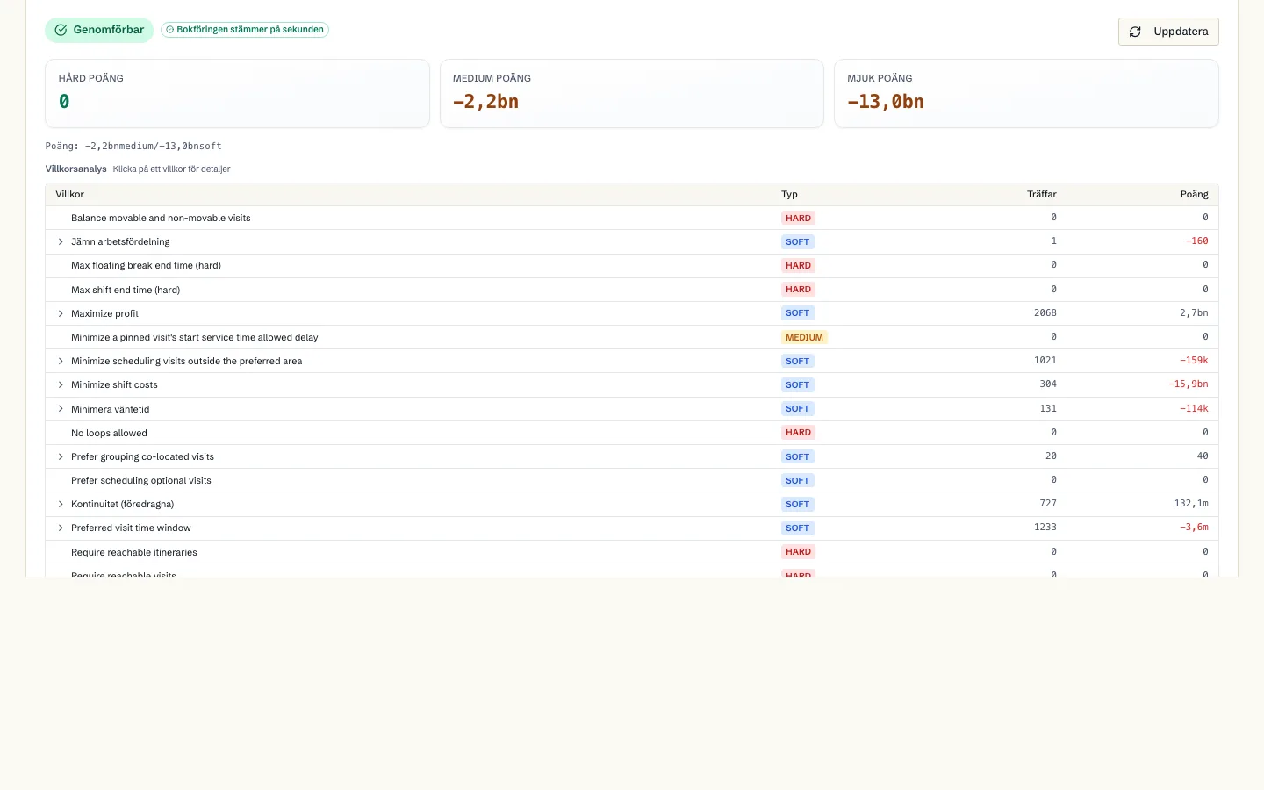
Task: Click the -159k score value
Action: [x=1194, y=361]
